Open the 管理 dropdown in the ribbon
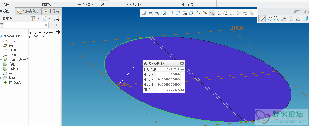309x126 pixels. (x=7, y=4)
